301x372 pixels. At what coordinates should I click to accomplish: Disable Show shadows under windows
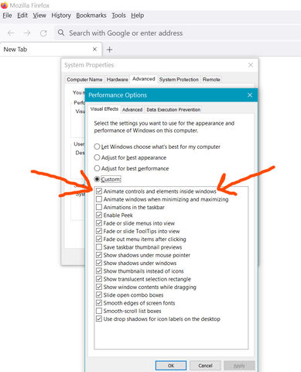tap(99, 263)
